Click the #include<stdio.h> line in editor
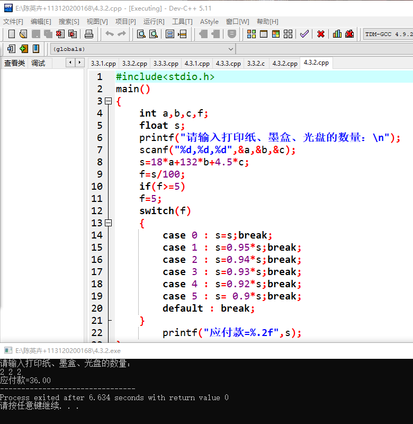Image resolution: width=413 pixels, height=424 pixels. point(165,77)
